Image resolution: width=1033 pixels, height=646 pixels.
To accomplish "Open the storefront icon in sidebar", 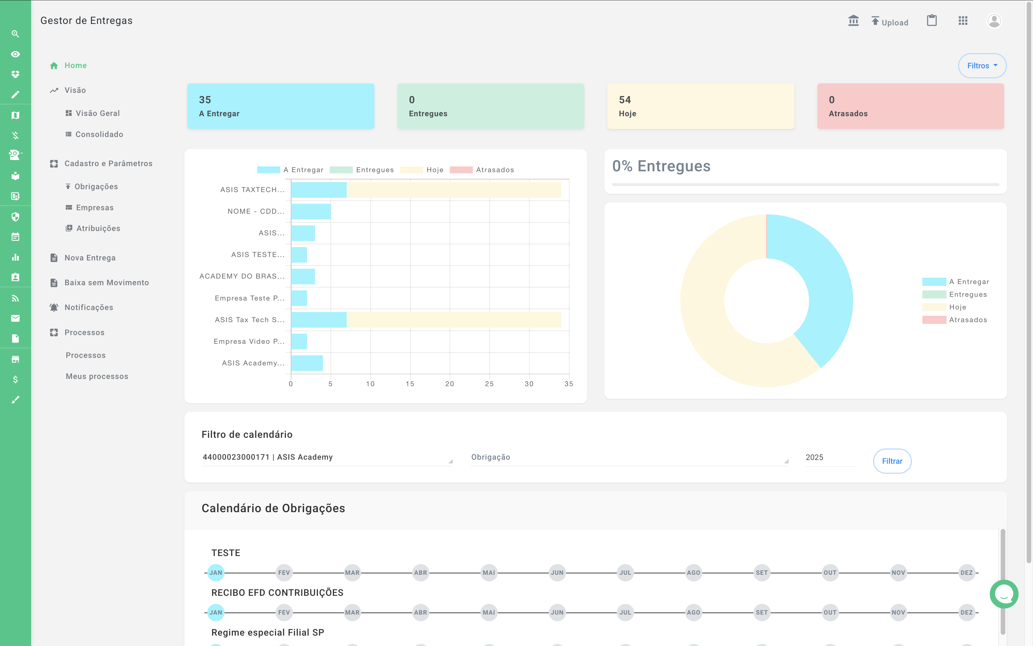I will [15, 359].
